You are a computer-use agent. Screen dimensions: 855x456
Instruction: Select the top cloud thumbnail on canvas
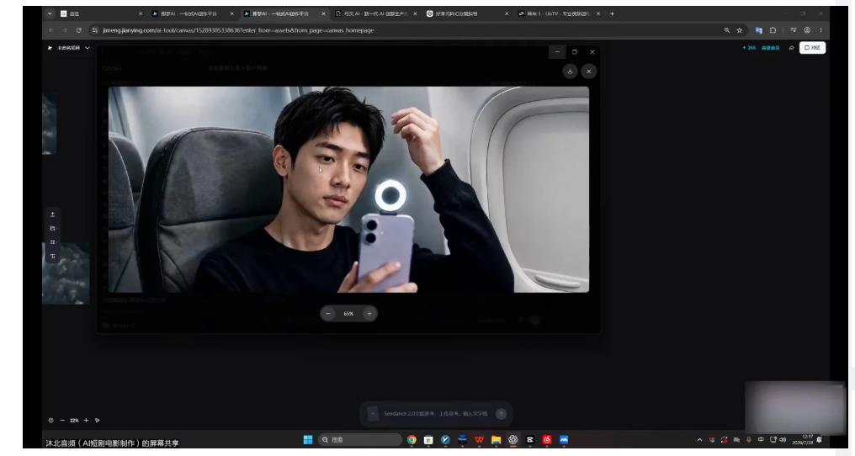49,125
